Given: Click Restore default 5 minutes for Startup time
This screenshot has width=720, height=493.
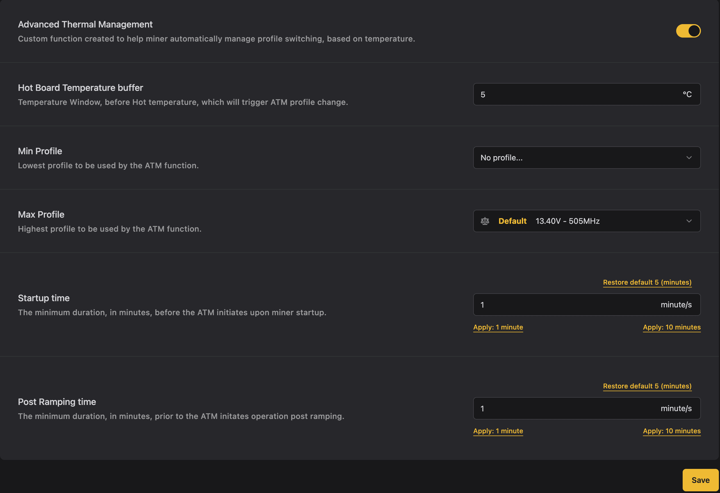Looking at the screenshot, I should pyautogui.click(x=647, y=282).
